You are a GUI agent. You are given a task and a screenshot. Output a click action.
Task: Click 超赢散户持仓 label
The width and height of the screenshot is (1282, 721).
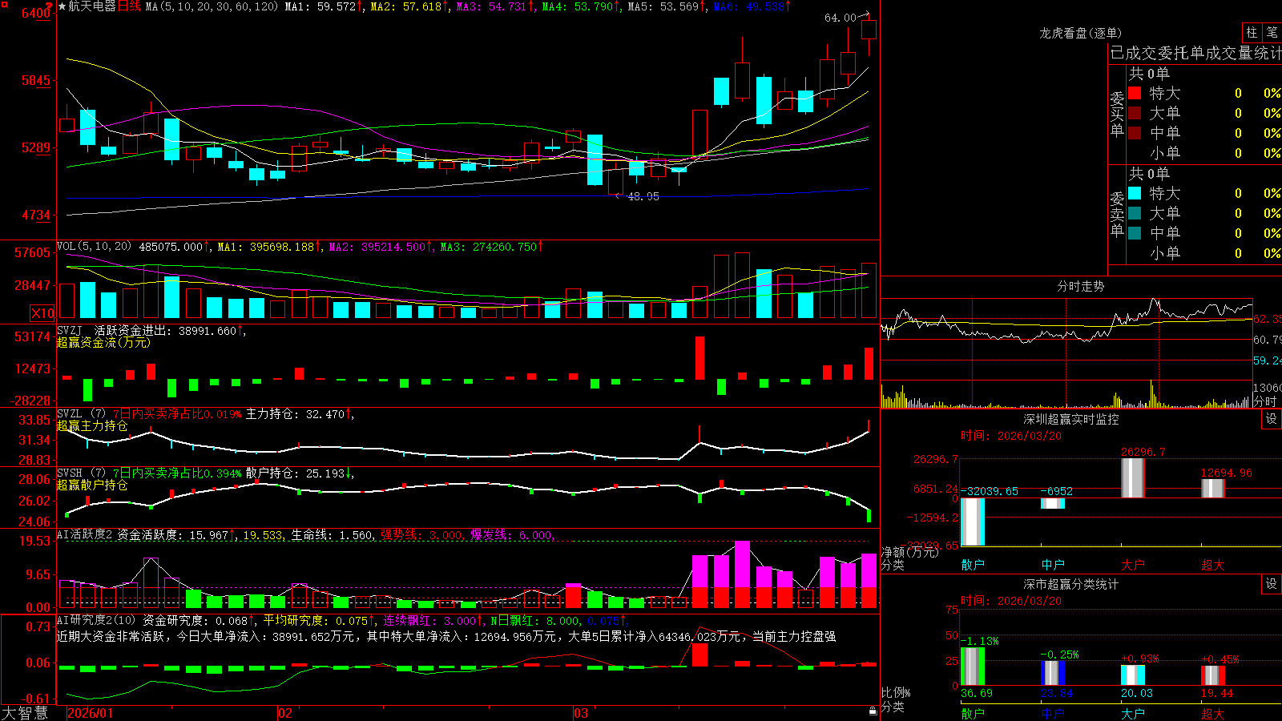point(92,485)
